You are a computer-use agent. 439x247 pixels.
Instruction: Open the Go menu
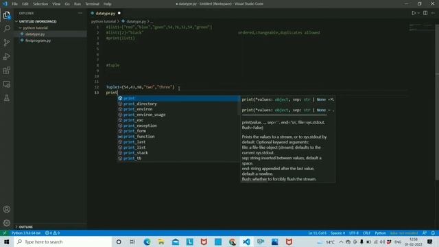[x=67, y=4]
